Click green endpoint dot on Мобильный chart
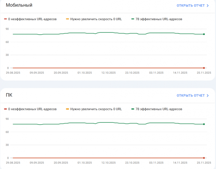This screenshot has width=216, height=169. pyautogui.click(x=204, y=34)
